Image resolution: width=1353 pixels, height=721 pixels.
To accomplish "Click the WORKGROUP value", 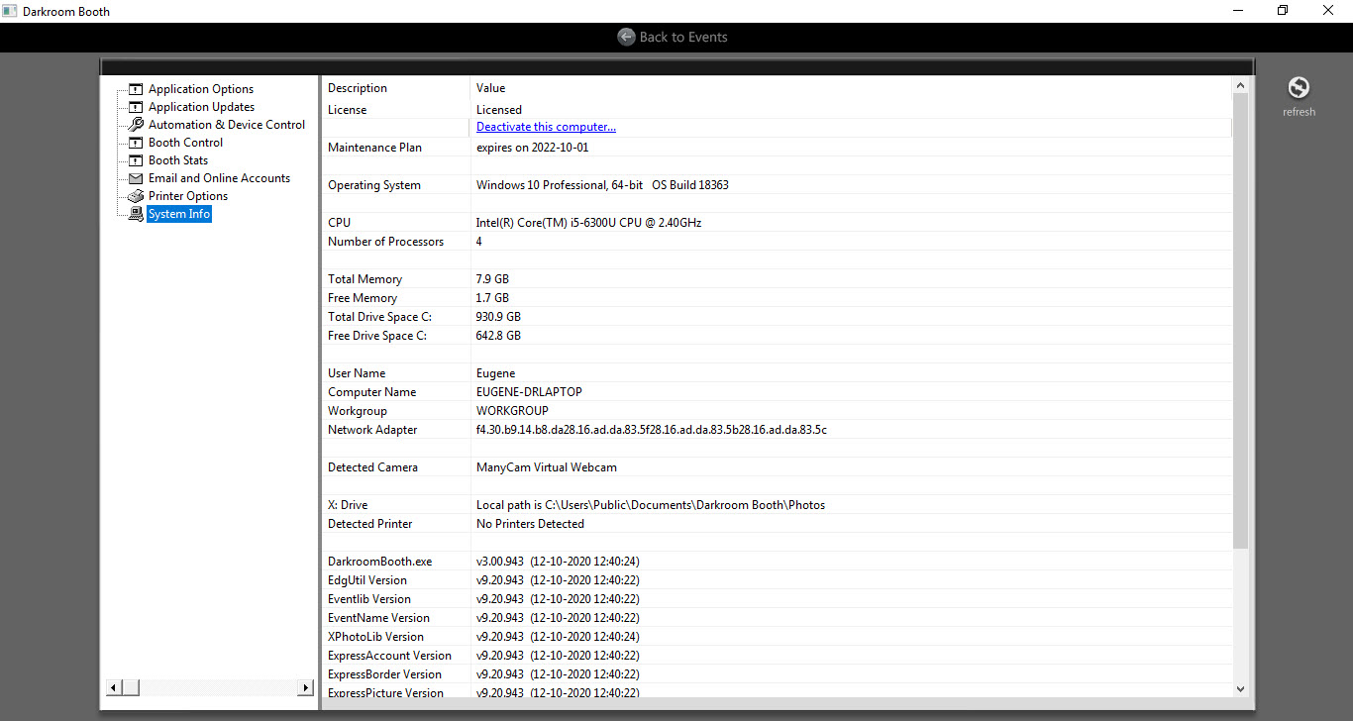I will 512,411.
